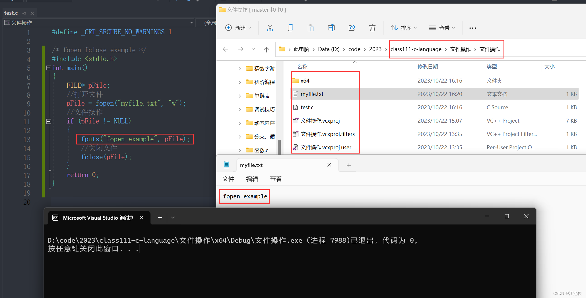Sort by 类型 column header

click(492, 67)
